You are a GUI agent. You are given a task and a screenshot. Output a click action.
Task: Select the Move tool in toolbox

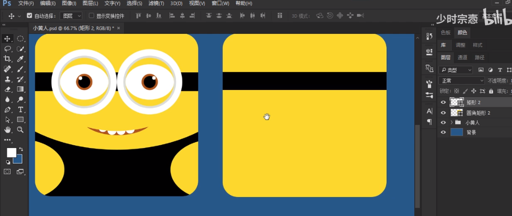coord(7,39)
